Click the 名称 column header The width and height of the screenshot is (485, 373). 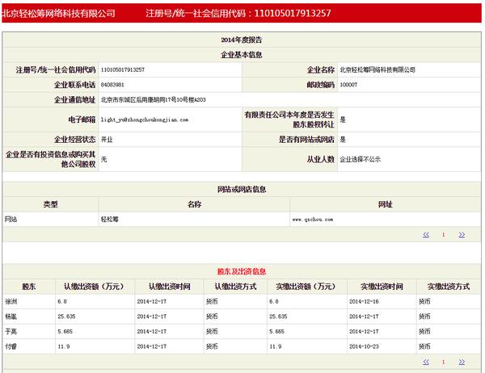click(x=194, y=204)
